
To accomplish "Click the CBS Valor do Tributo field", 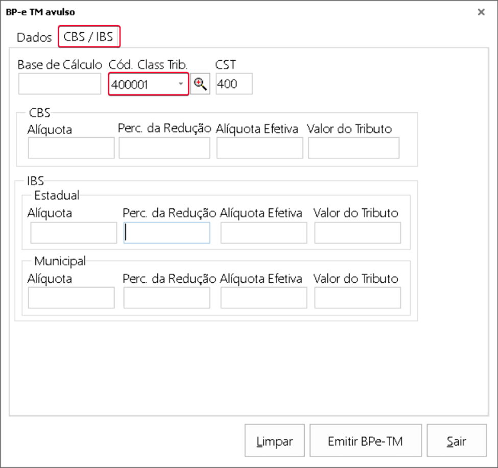I will click(x=353, y=148).
